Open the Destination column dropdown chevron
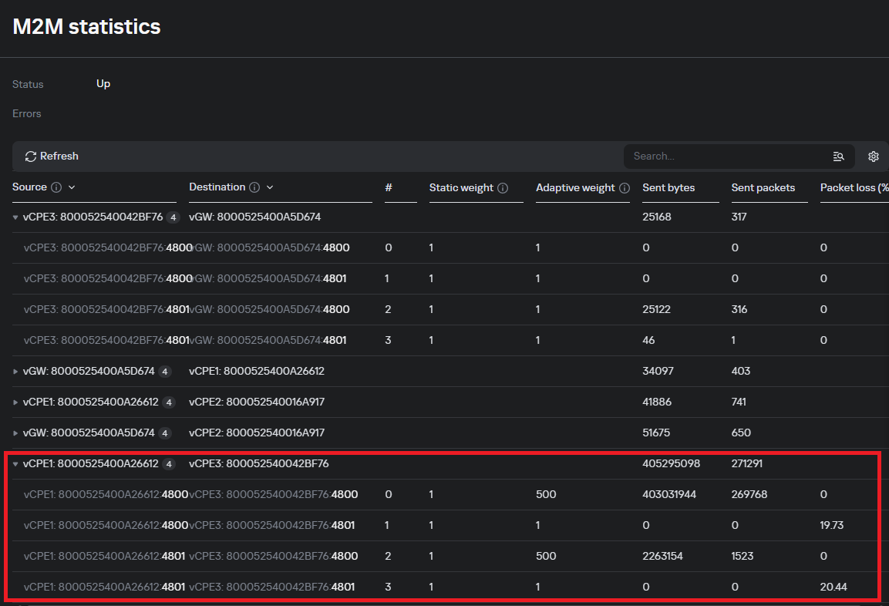Screen dimensions: 889x606 pyautogui.click(x=271, y=187)
